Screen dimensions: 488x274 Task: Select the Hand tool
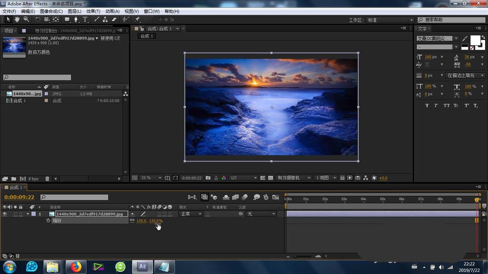tap(17, 20)
